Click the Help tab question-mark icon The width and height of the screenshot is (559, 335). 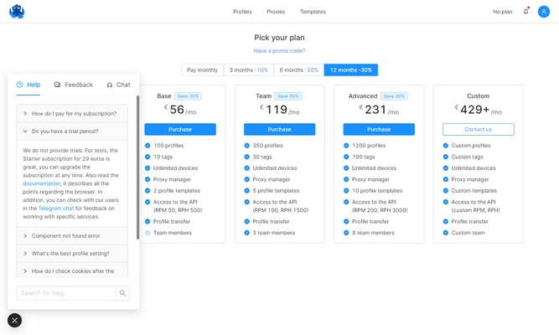point(19,85)
